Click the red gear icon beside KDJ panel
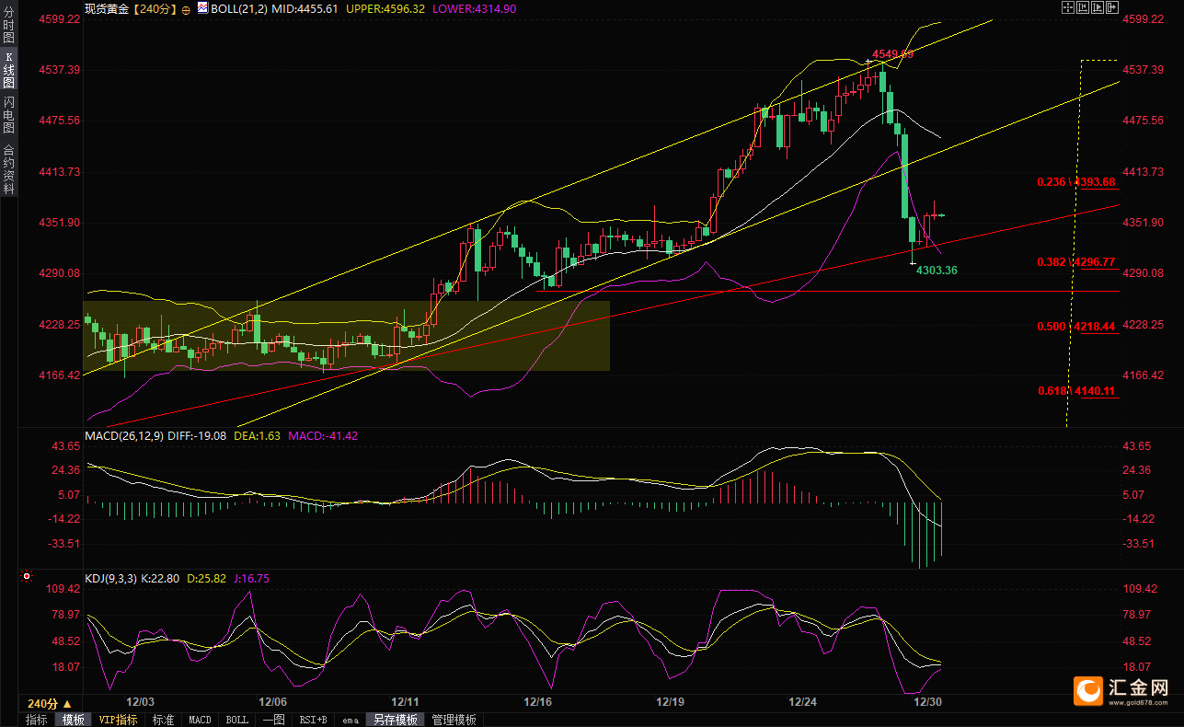Image resolution: width=1184 pixels, height=727 pixels. tap(26, 578)
